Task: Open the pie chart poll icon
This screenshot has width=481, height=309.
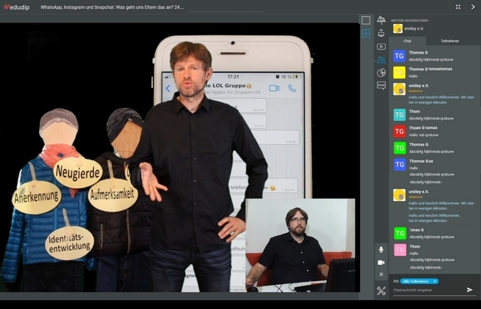Action: point(381,73)
